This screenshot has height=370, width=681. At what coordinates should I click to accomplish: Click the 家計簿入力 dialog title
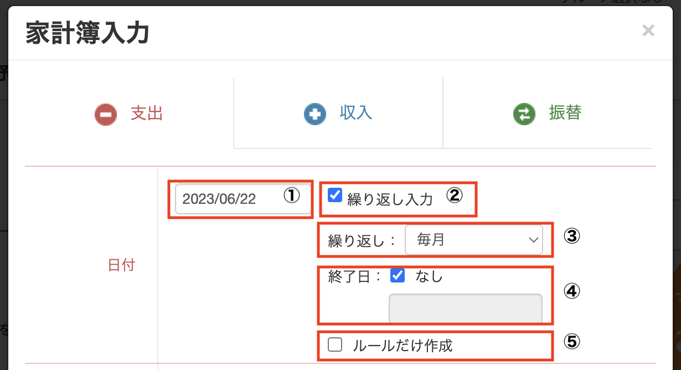tap(87, 33)
